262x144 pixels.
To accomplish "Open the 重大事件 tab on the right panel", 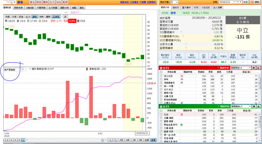I will 186,8.
